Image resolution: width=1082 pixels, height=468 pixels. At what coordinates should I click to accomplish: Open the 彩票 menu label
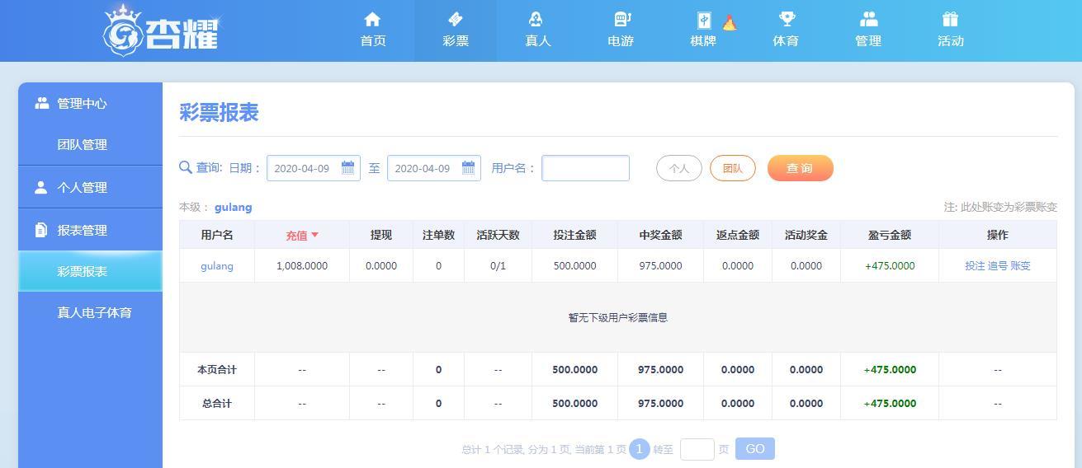click(456, 41)
